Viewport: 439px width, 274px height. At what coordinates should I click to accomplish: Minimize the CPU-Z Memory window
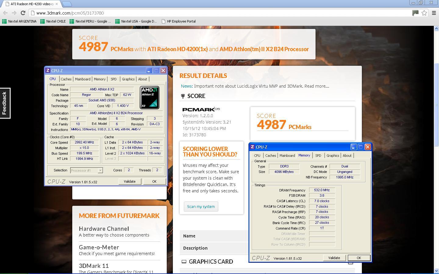click(353, 147)
